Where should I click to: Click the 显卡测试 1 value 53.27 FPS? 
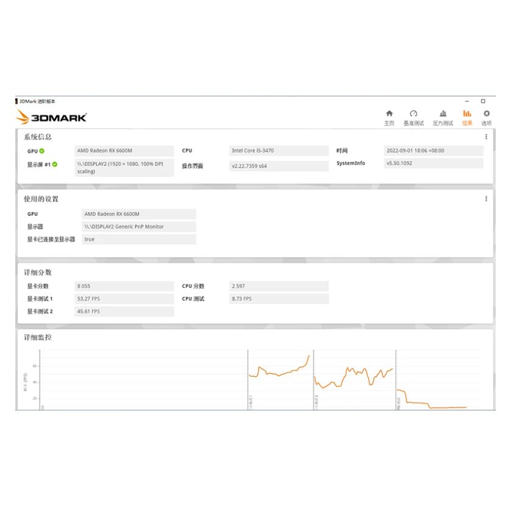click(x=124, y=299)
